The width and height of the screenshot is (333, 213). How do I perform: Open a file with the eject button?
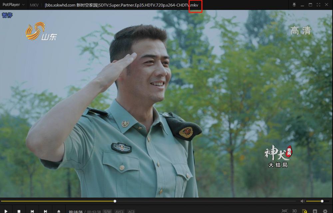59,211
